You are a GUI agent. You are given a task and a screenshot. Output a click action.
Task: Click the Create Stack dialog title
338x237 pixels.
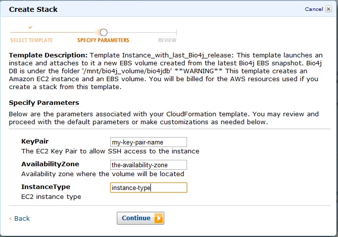33,9
